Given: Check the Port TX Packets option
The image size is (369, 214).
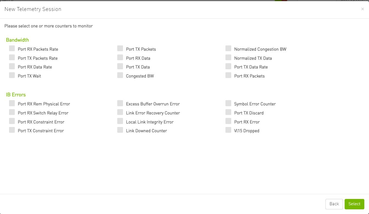Looking at the screenshot, I should (120, 48).
